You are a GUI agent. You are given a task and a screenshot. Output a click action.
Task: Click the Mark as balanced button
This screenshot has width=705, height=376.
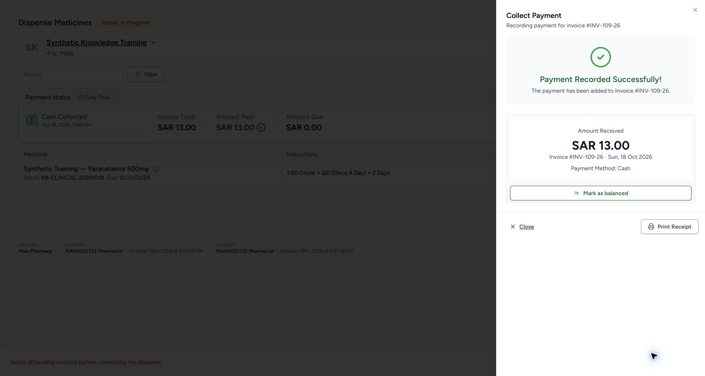coord(601,193)
